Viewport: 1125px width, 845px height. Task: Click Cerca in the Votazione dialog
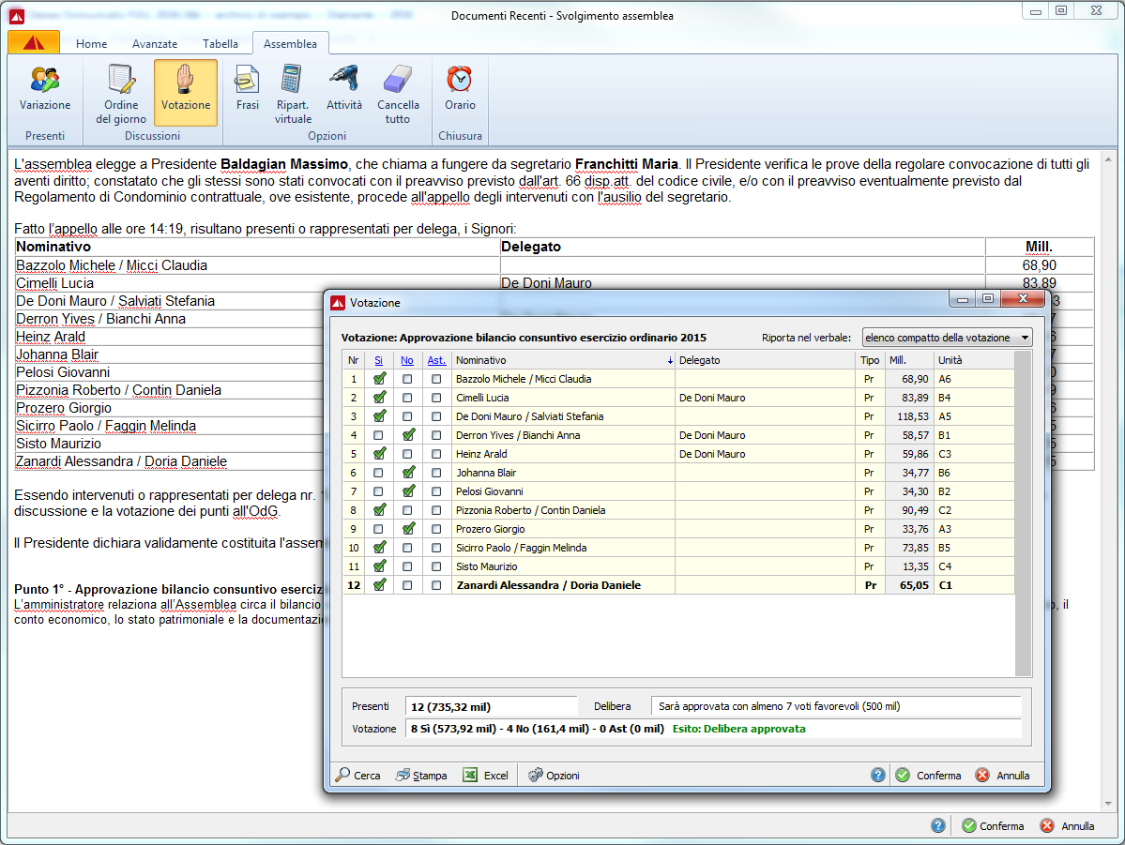pos(358,776)
